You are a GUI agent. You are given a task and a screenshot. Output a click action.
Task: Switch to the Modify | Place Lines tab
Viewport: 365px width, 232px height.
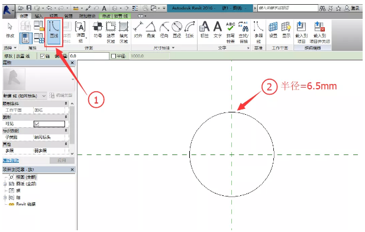tap(115, 16)
